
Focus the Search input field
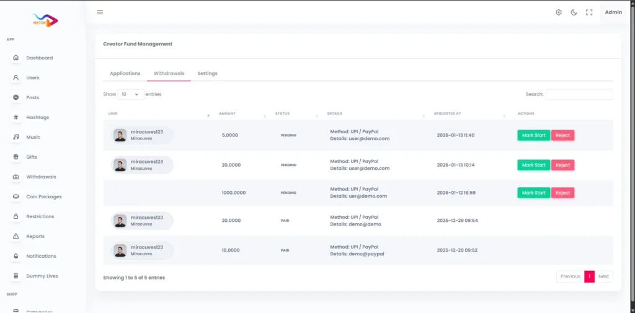coord(579,94)
